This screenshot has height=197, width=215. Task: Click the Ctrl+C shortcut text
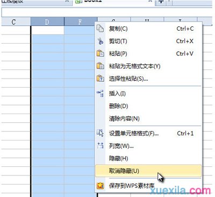(185, 29)
